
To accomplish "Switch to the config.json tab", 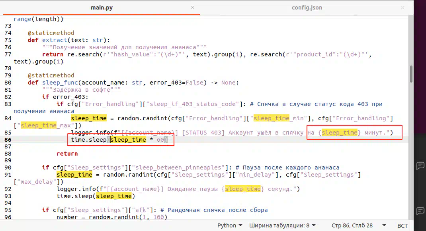I will (x=307, y=8).
